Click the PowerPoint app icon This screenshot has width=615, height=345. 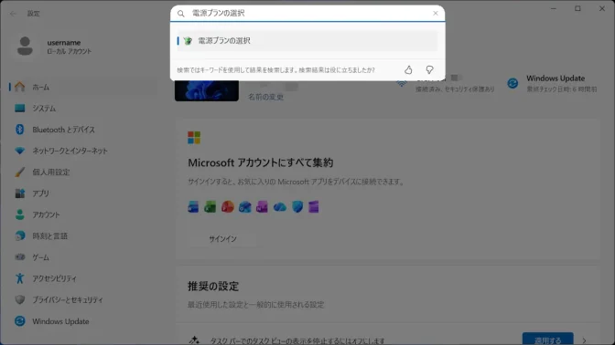[x=228, y=207]
